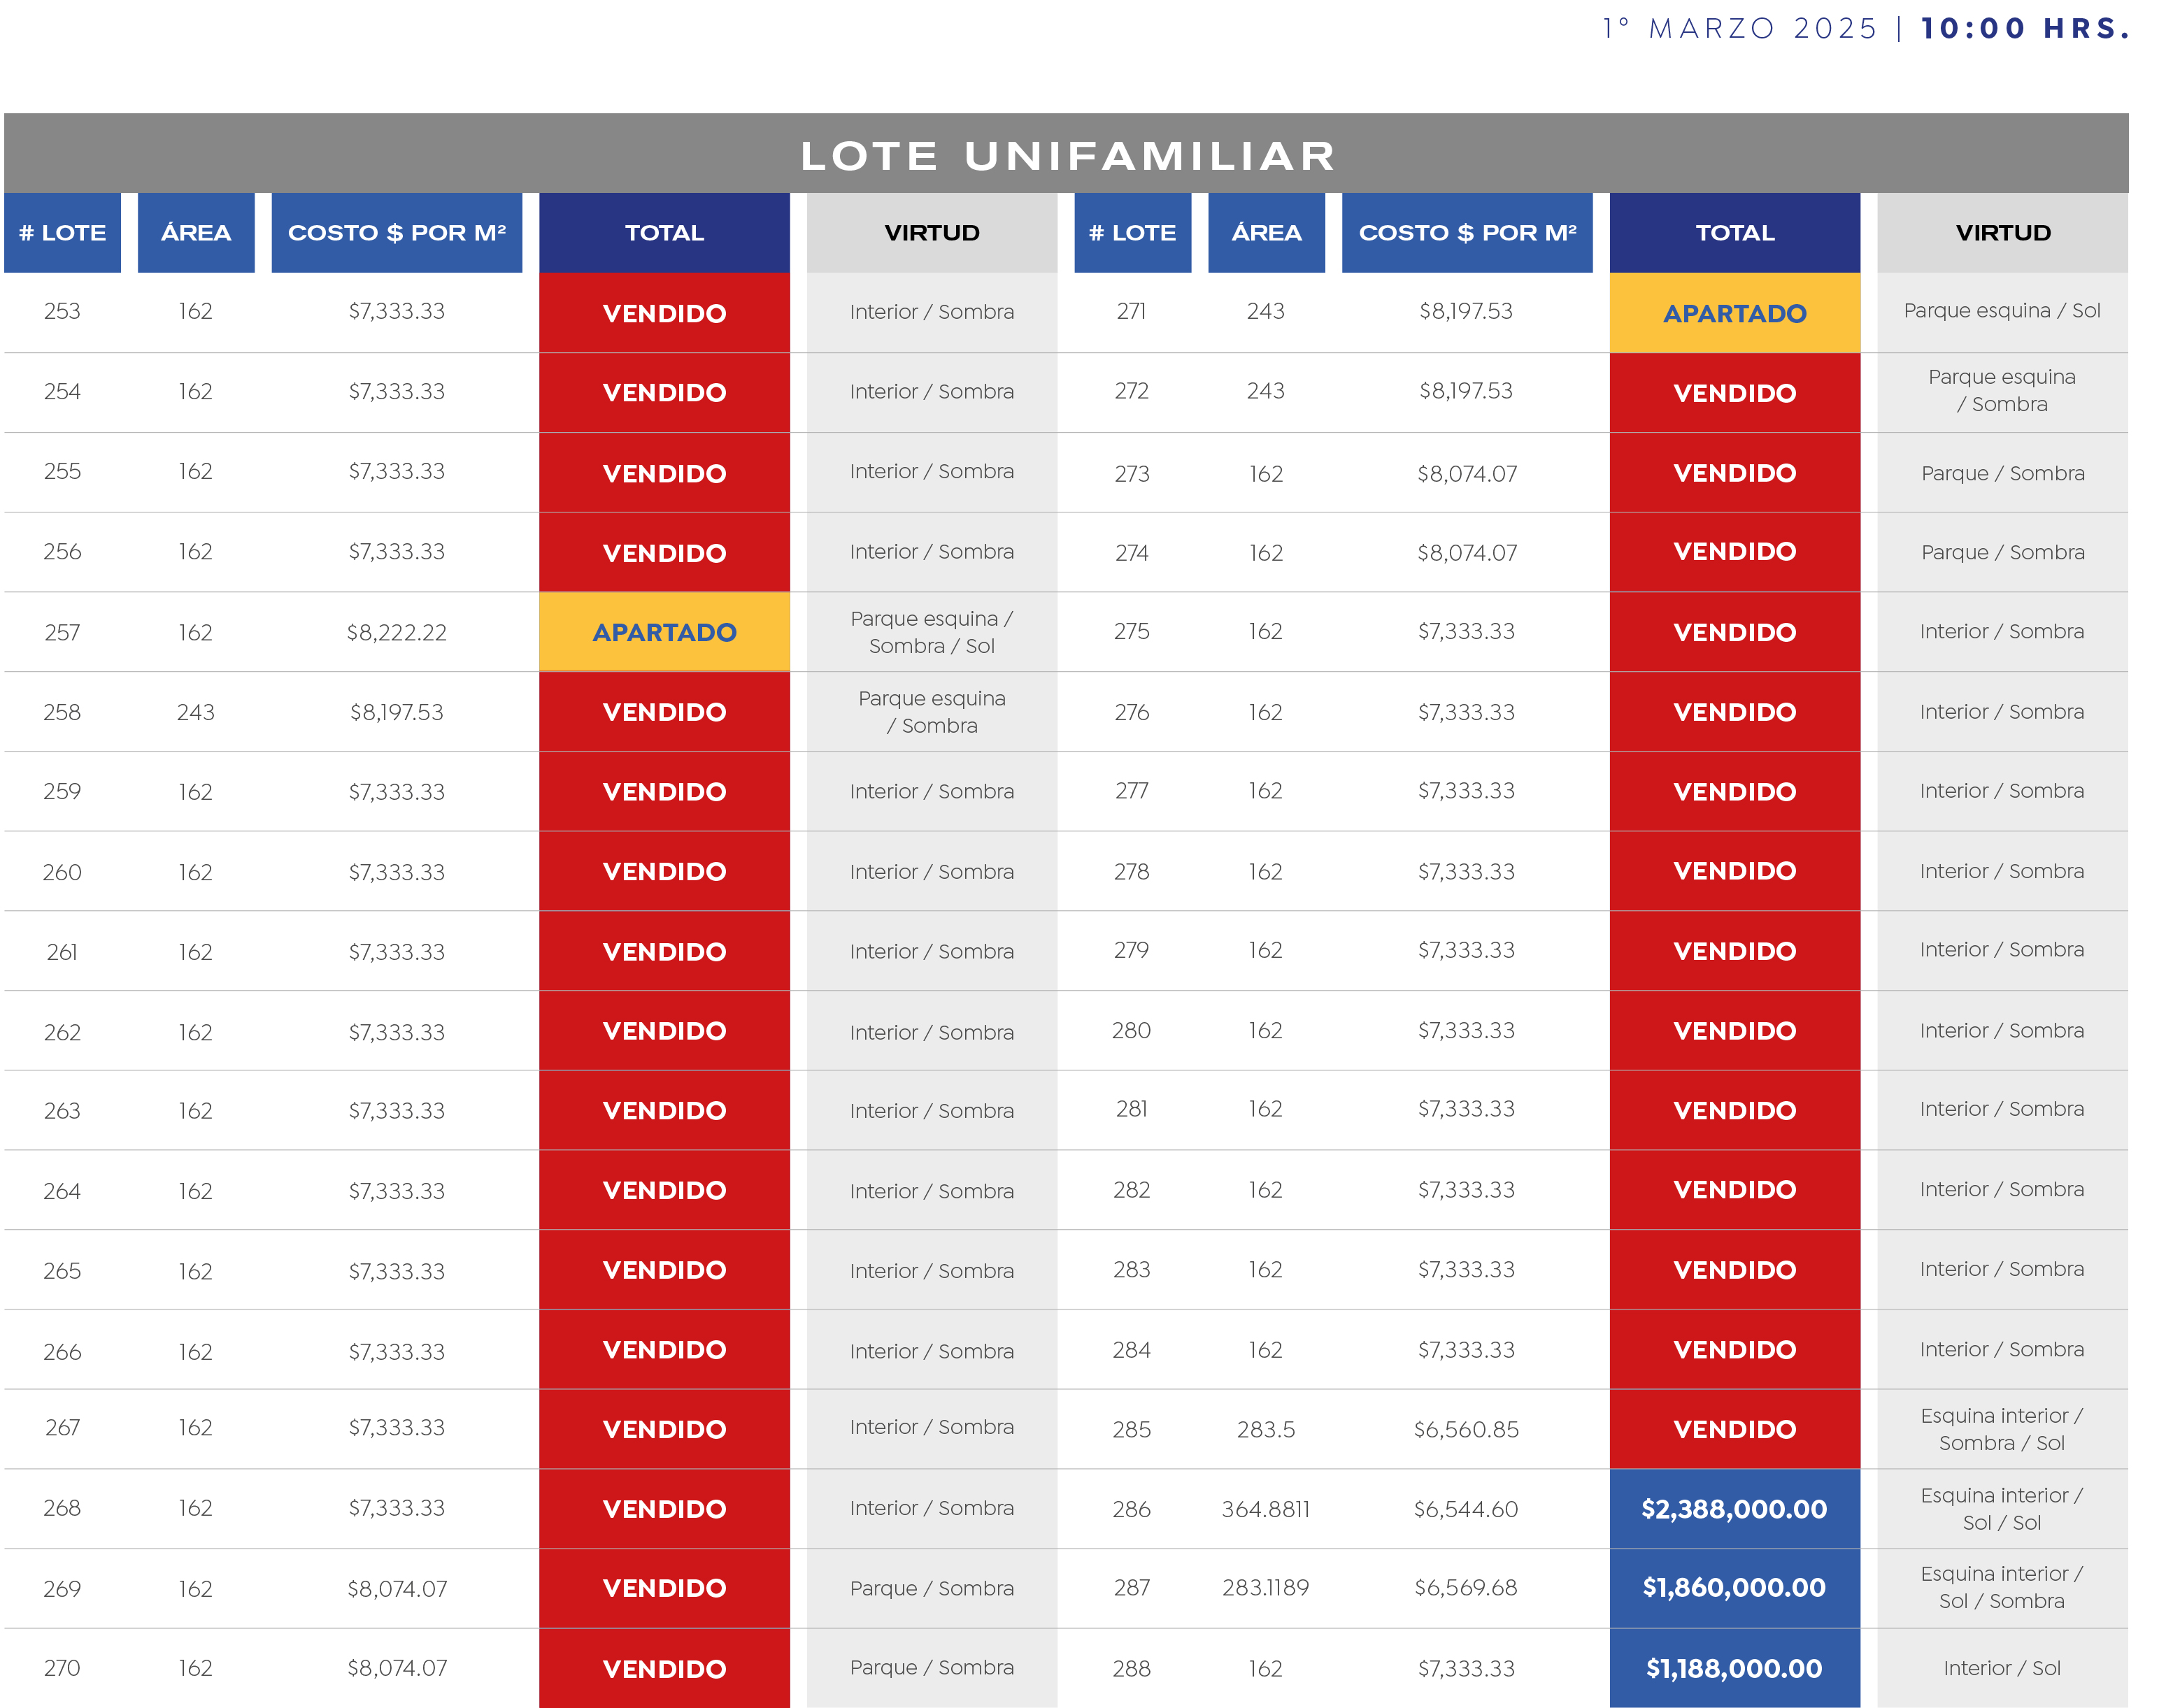Click cost per m² $6,544.60
Viewport: 2166px width, 1708px height.
pos(1466,1509)
